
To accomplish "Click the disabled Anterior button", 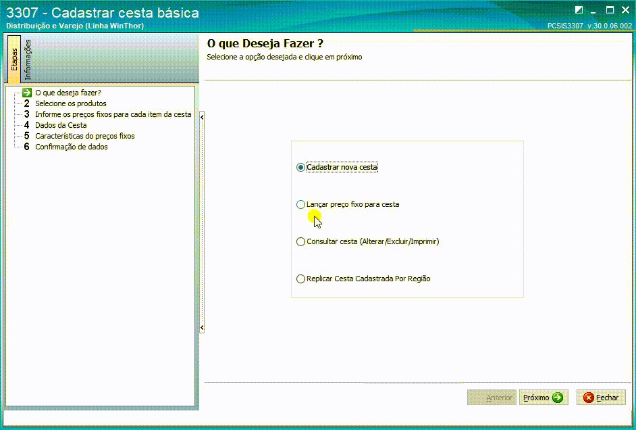I will click(x=492, y=398).
